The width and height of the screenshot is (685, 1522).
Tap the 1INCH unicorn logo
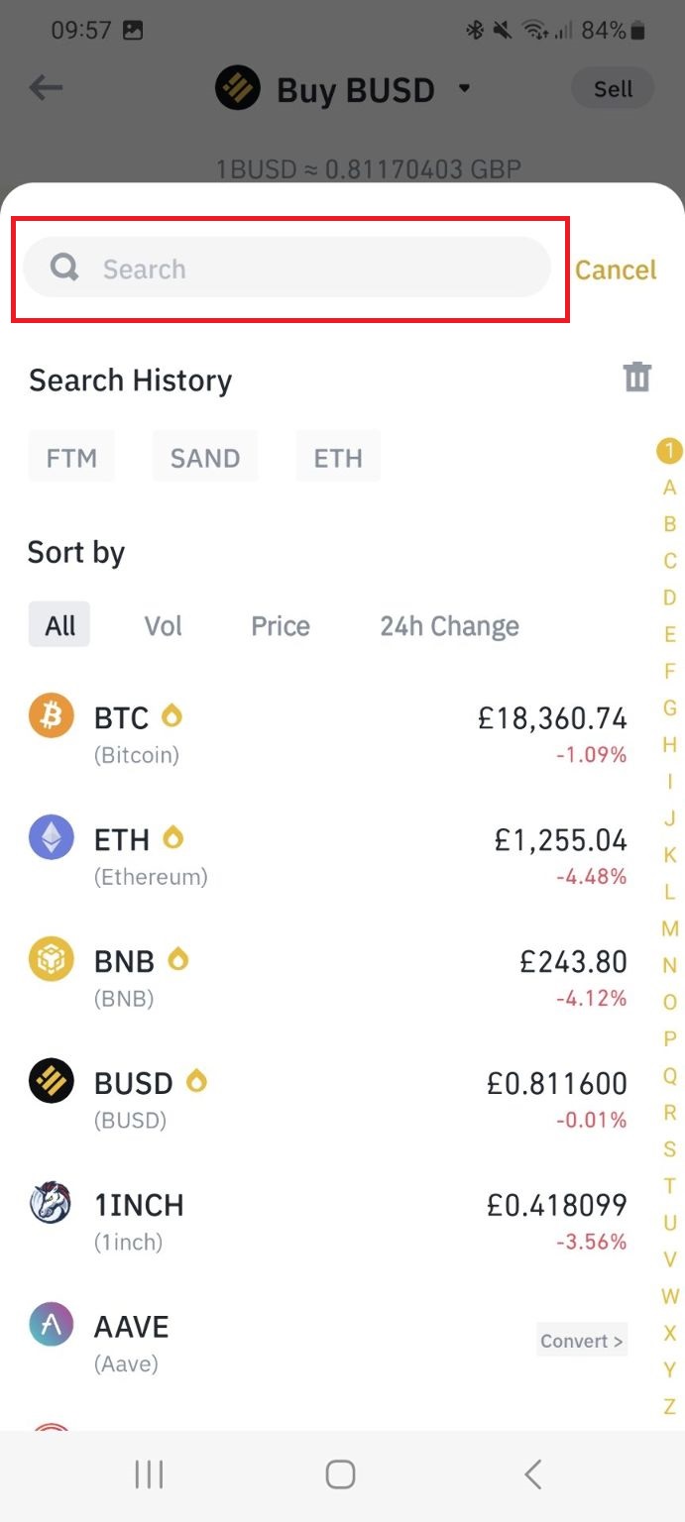(x=52, y=1204)
